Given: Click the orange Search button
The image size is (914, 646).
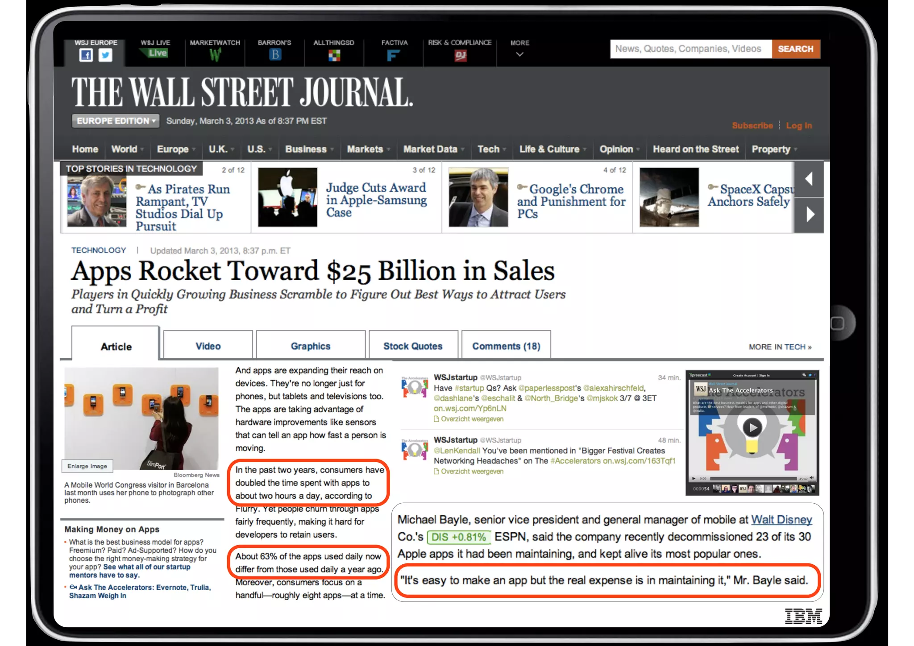Looking at the screenshot, I should [796, 49].
